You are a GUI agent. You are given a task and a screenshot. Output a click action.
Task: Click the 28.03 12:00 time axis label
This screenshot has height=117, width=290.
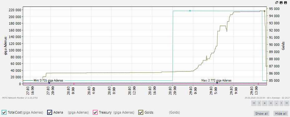click(132, 91)
